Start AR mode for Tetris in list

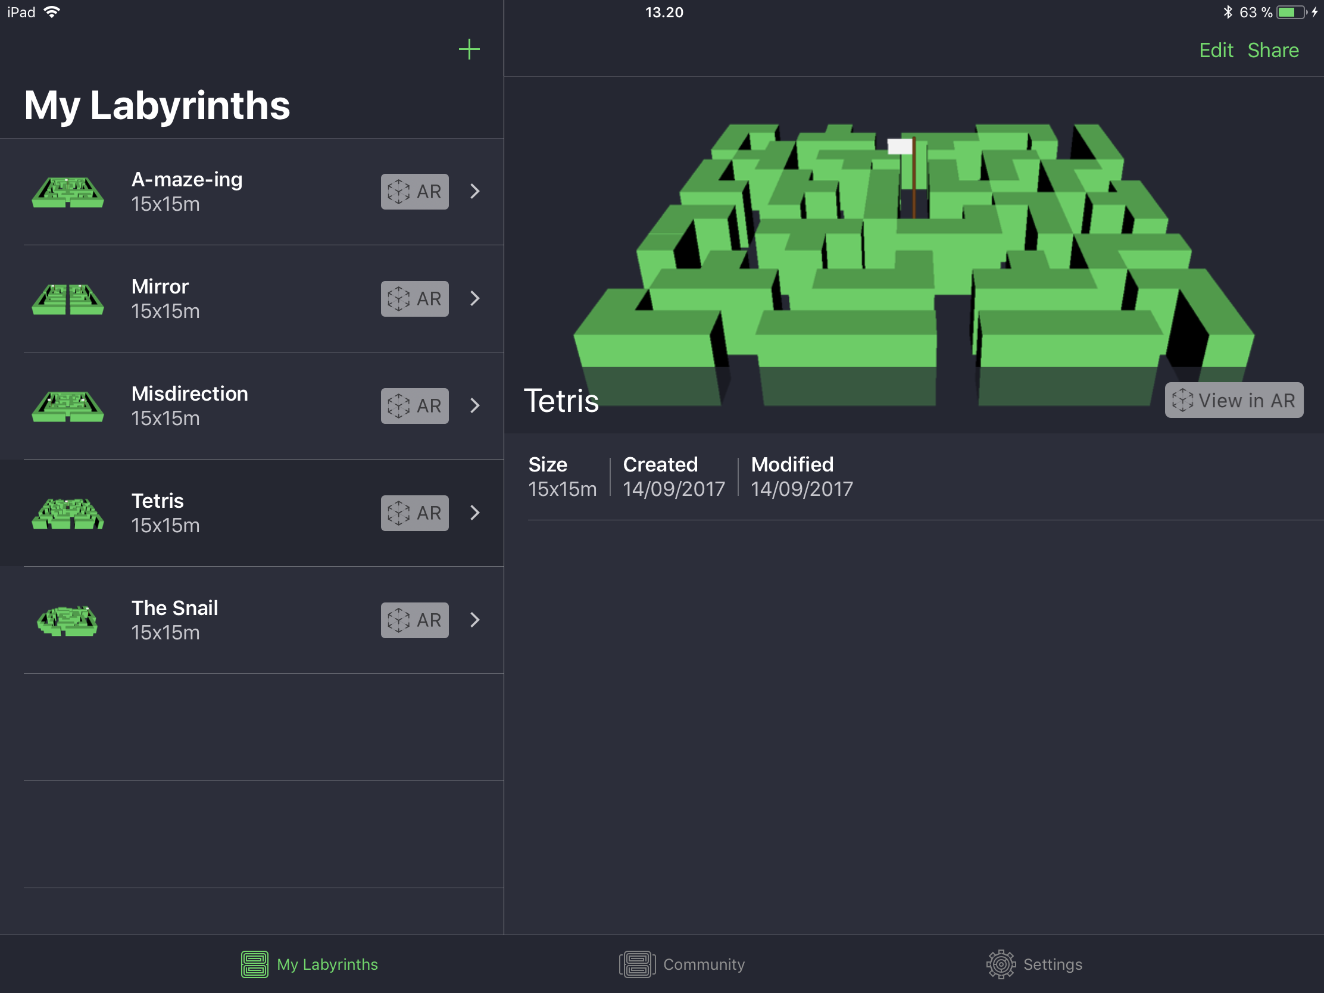pyautogui.click(x=414, y=513)
